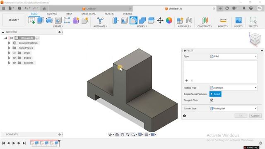This screenshot has height=149, width=265.
Task: Open the File menu icon
Action: 11,8
